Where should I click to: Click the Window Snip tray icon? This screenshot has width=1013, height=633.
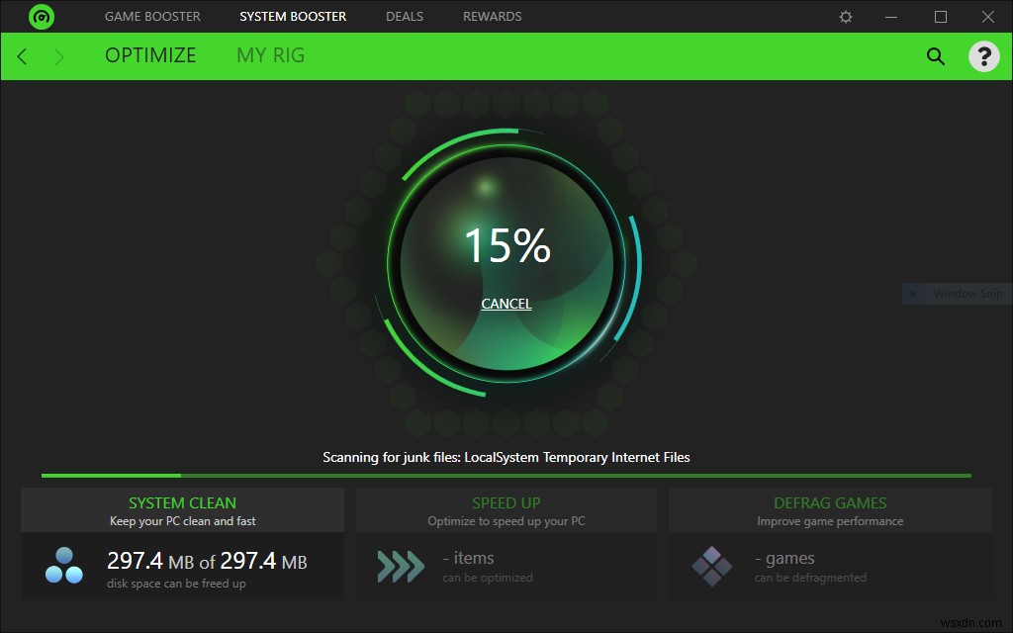(911, 293)
